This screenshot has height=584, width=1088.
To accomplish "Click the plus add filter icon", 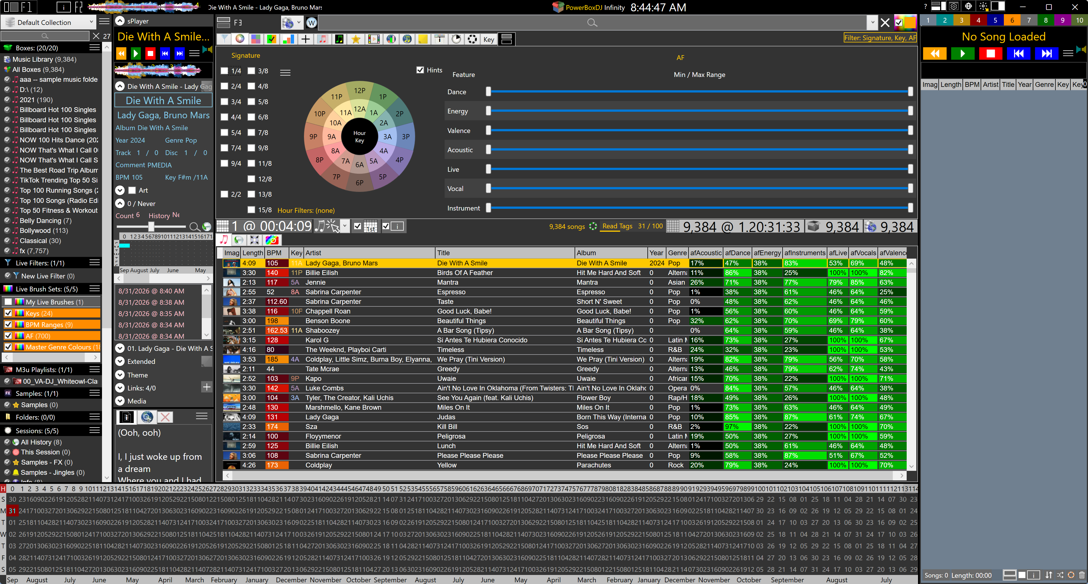I will point(305,39).
